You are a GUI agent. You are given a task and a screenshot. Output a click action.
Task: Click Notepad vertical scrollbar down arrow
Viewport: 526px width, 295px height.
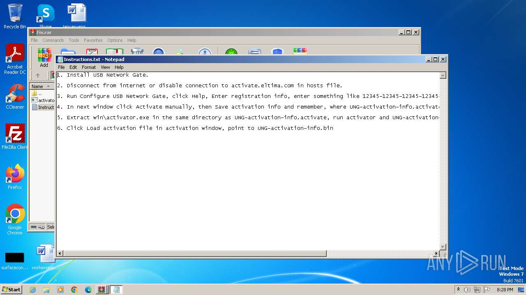coord(443,247)
